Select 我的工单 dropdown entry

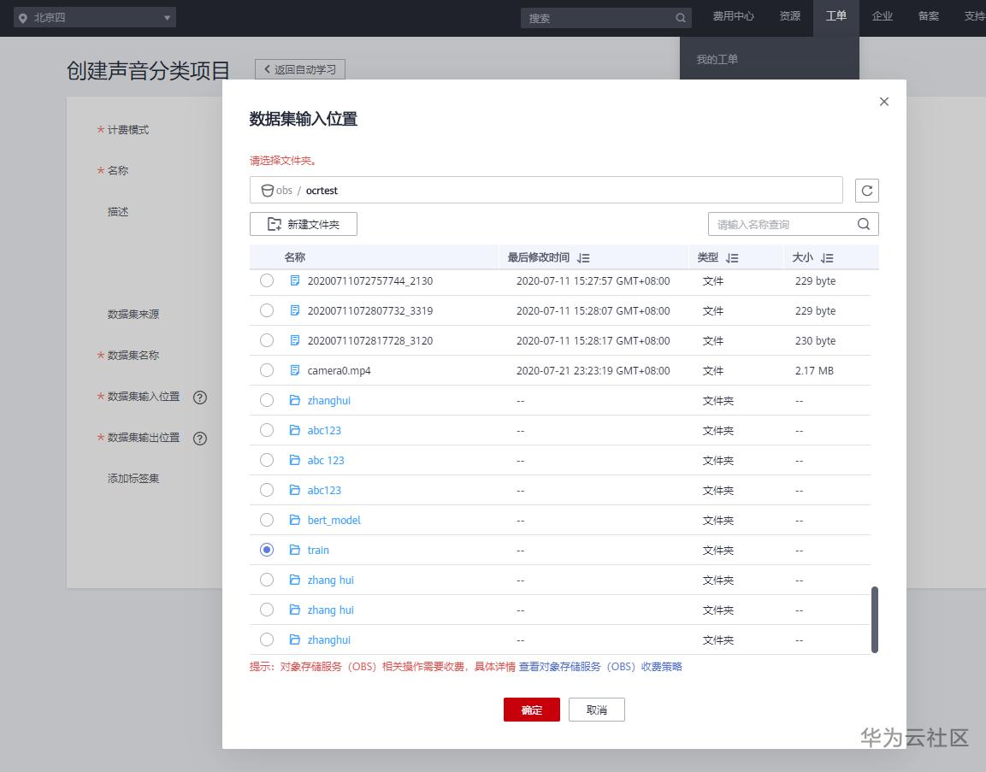717,59
